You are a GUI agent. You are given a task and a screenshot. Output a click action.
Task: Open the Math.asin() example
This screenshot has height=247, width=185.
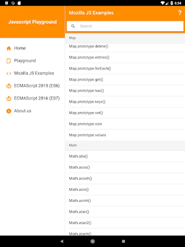(125, 189)
